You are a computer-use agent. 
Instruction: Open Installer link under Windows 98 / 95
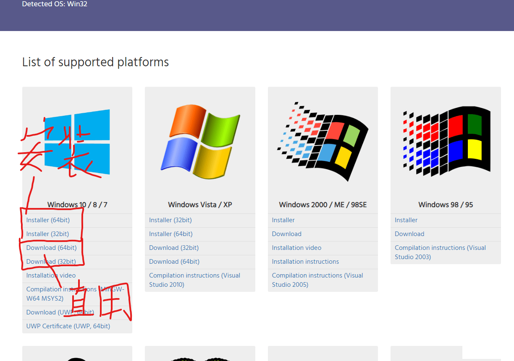click(x=406, y=220)
